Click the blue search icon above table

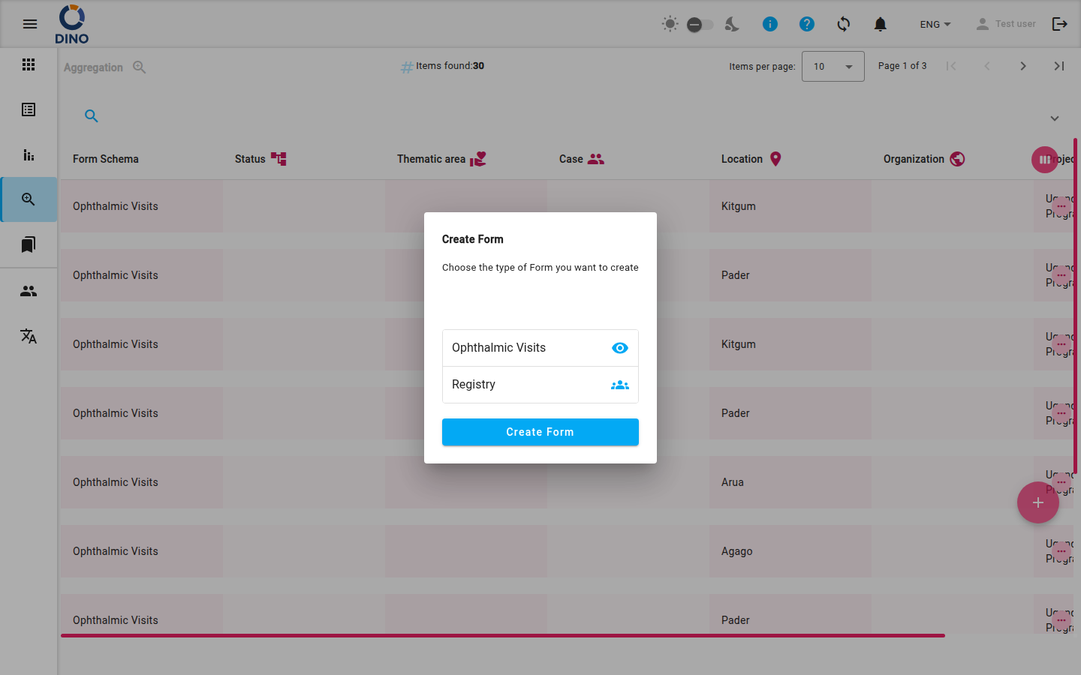92,116
